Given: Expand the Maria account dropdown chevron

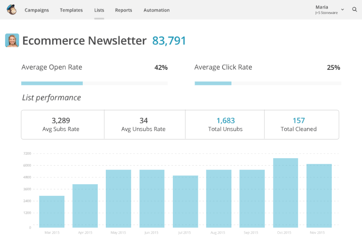Looking at the screenshot, I should [342, 10].
